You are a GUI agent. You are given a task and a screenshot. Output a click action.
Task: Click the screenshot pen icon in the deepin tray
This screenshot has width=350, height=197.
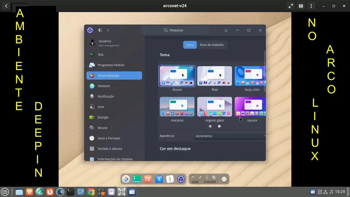[200, 177]
